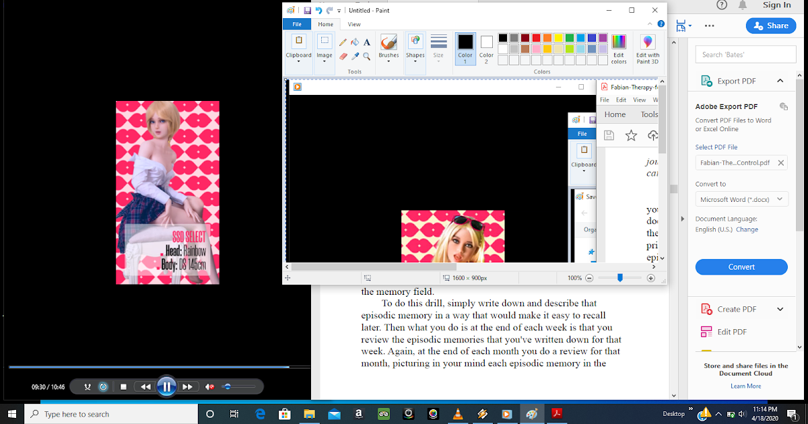The image size is (808, 424).
Task: Collapse the Paint ribbon with the chevron
Action: tap(650, 24)
